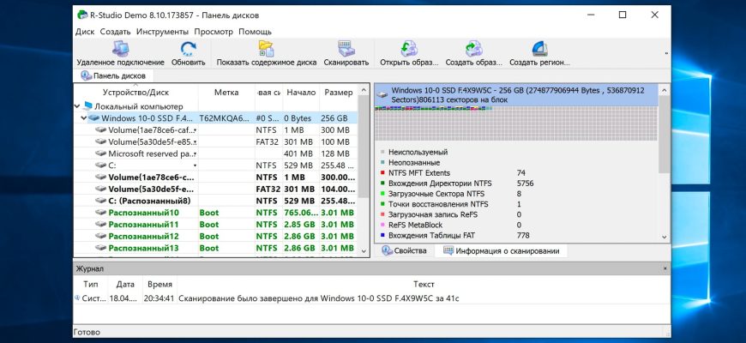The width and height of the screenshot is (746, 343).
Task: Click the computer icon beside Локальный компьютер
Action: coord(87,106)
